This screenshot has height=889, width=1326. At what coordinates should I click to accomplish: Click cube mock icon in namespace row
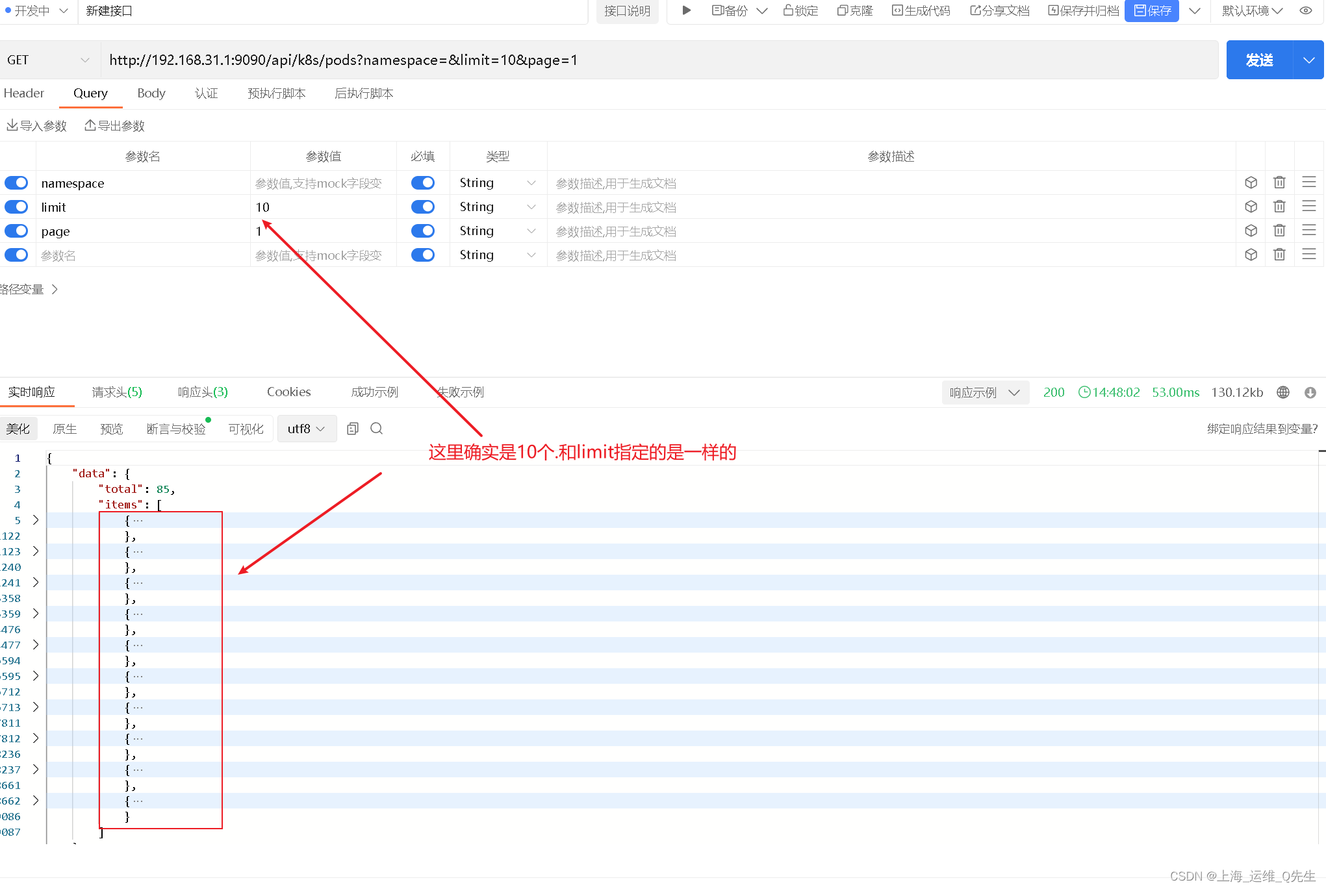1251,183
